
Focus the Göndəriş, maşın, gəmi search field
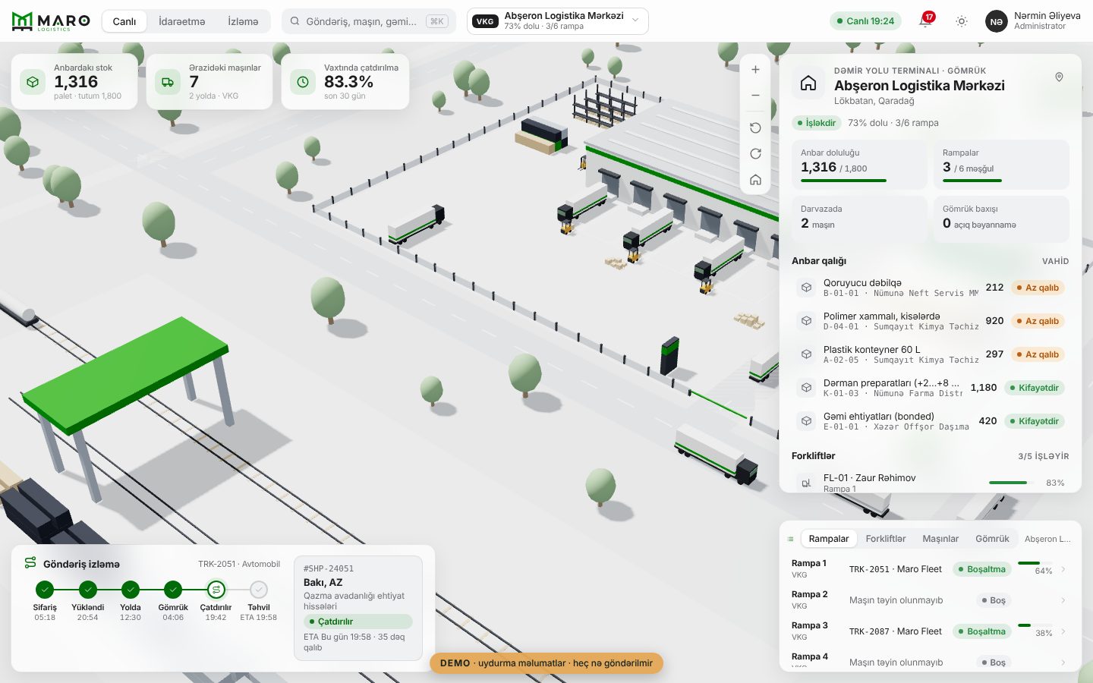pyautogui.click(x=369, y=21)
